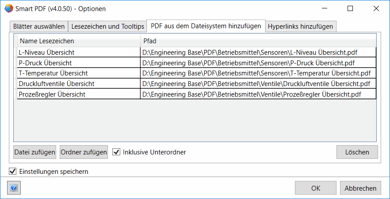Sort by the Name Lesezeichen column header
Image resolution: width=390 pixels, height=199 pixels.
pos(79,41)
